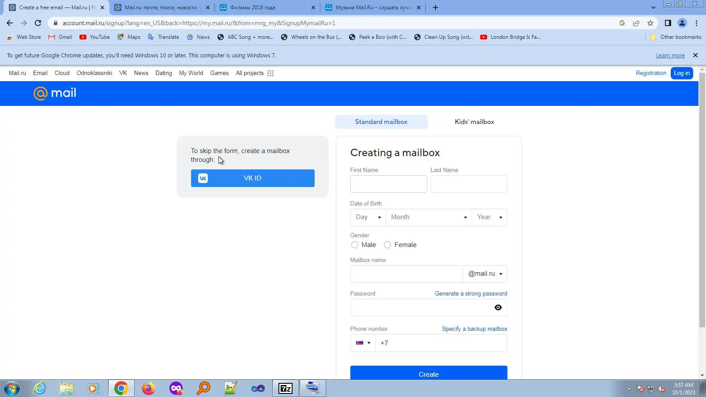Open the Registration link
The height and width of the screenshot is (397, 706).
click(x=651, y=73)
